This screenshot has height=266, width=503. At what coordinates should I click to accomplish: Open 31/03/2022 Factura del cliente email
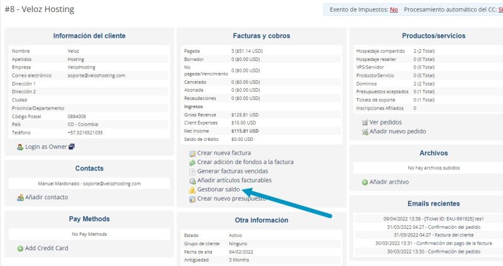[x=434, y=235]
